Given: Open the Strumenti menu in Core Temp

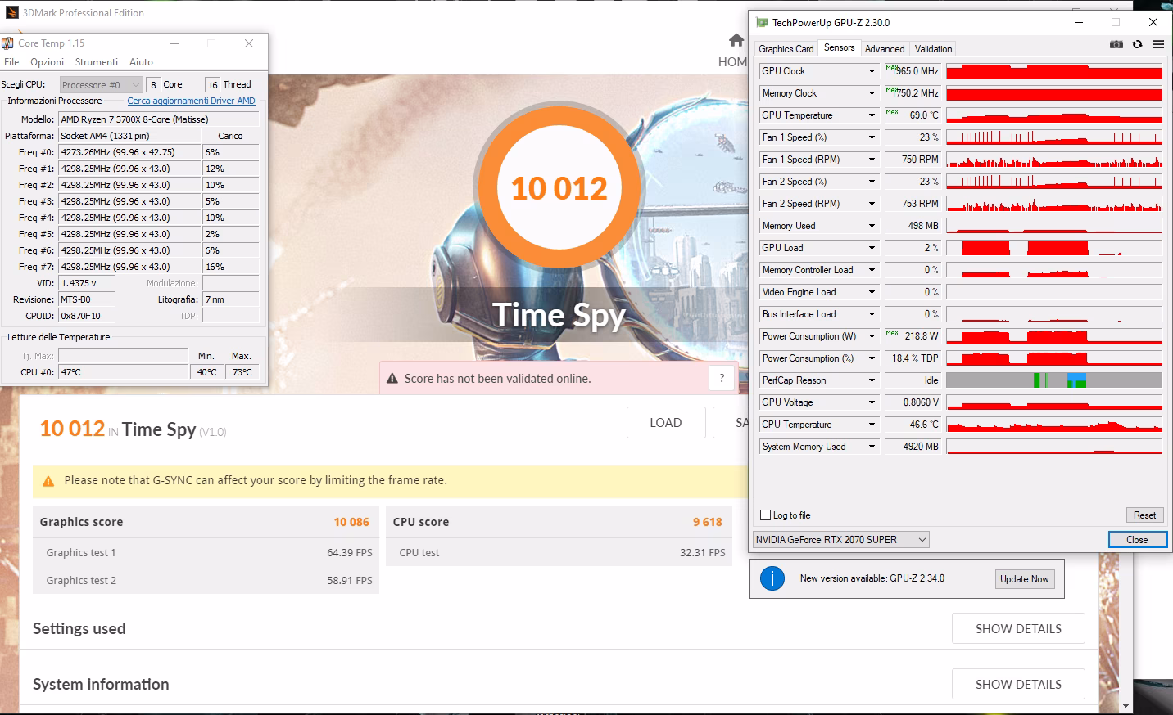Looking at the screenshot, I should [97, 62].
